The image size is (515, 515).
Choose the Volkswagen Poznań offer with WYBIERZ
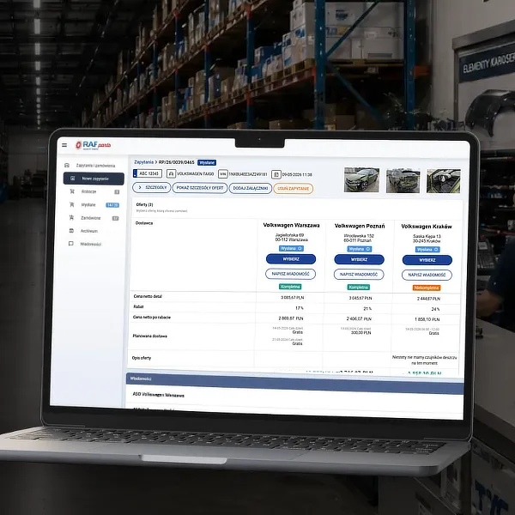[360, 259]
